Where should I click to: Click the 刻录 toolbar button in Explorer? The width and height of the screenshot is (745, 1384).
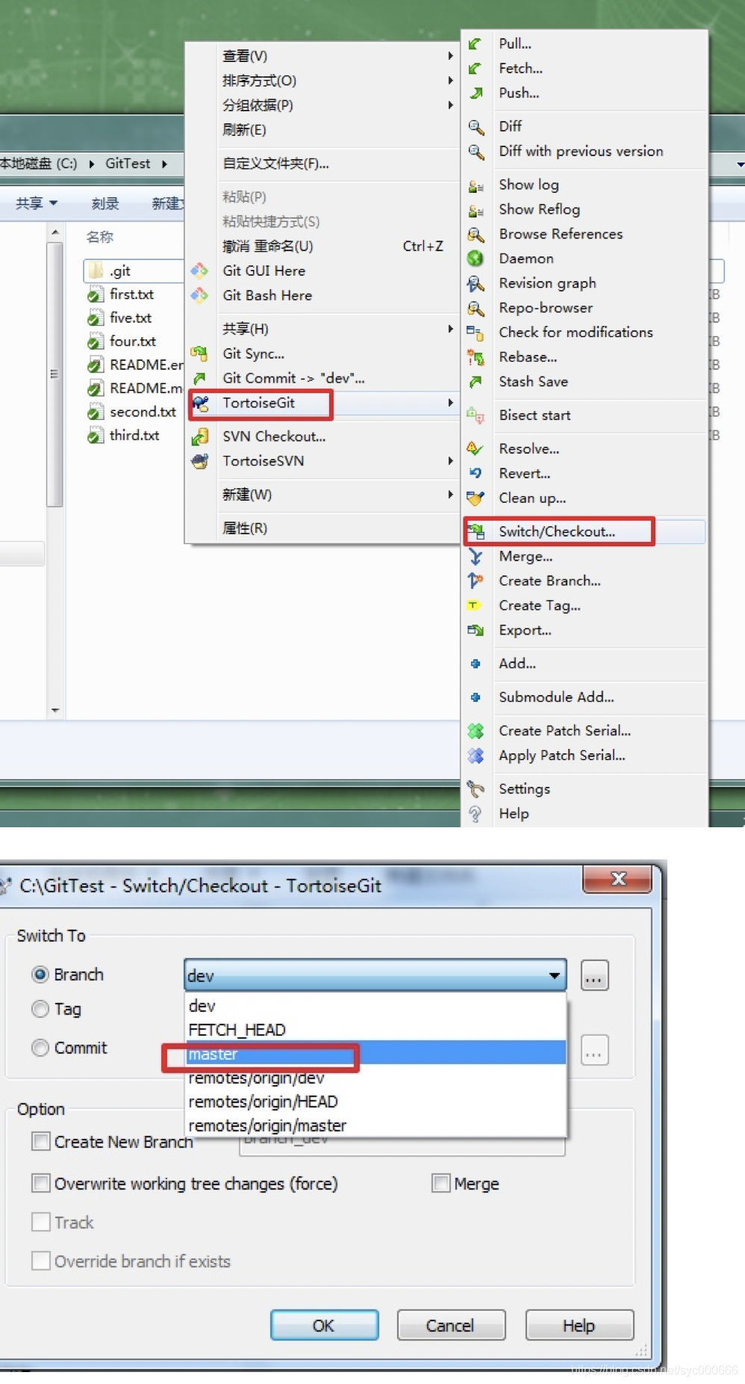[x=105, y=203]
